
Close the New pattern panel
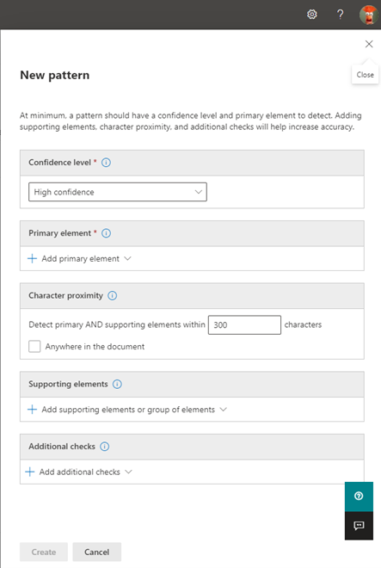coord(369,44)
